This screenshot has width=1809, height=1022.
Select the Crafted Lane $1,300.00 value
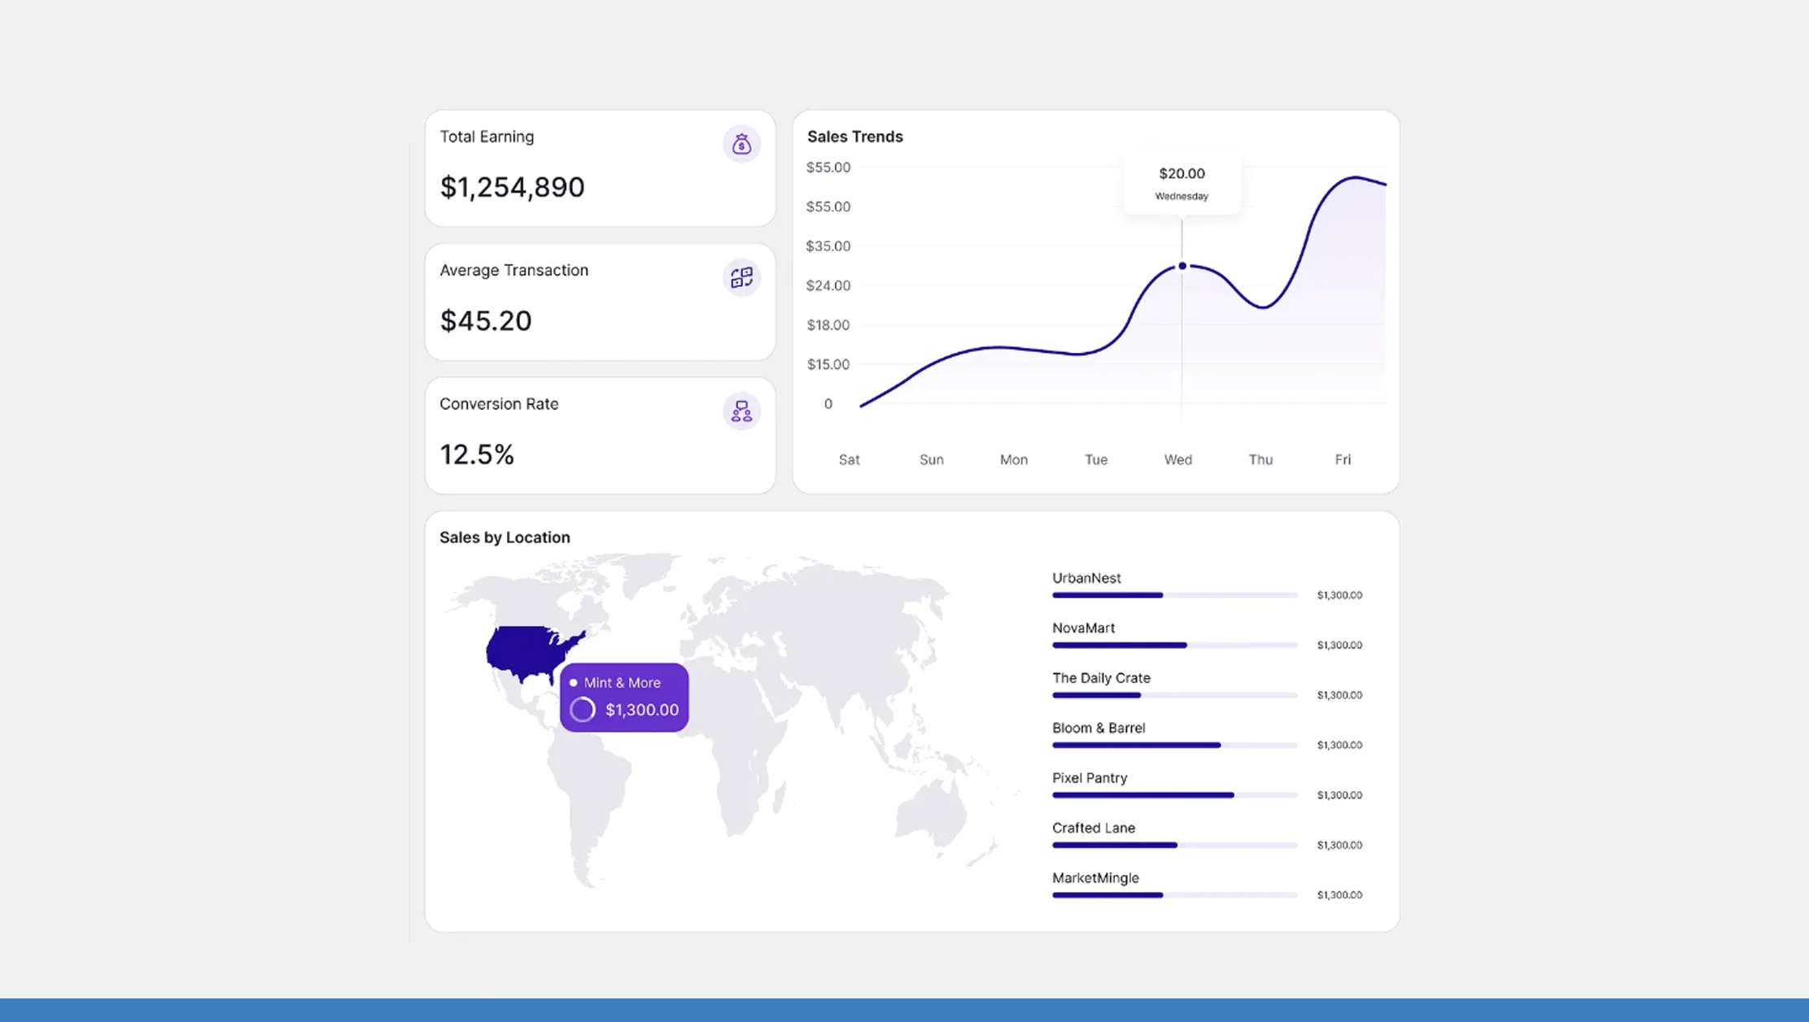[1339, 845]
